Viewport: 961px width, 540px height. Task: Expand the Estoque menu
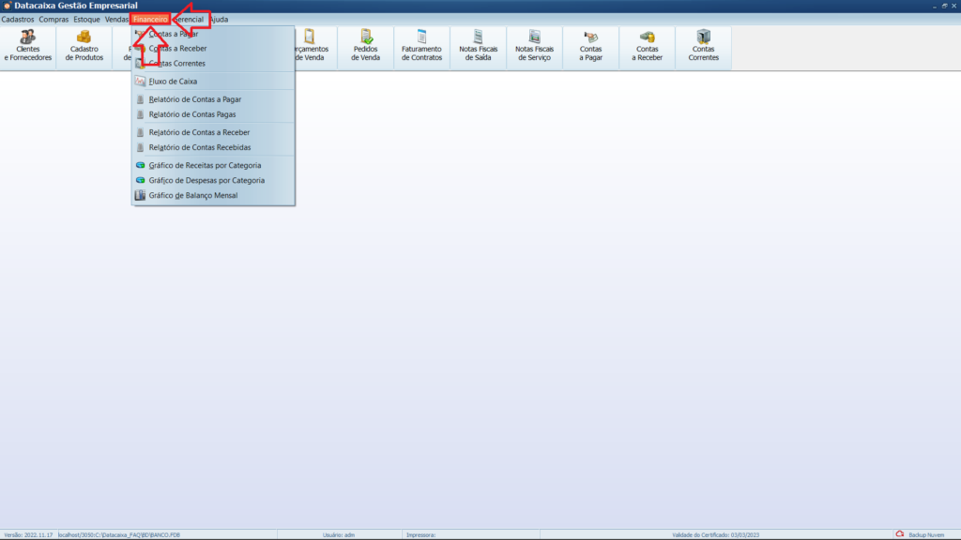(86, 19)
